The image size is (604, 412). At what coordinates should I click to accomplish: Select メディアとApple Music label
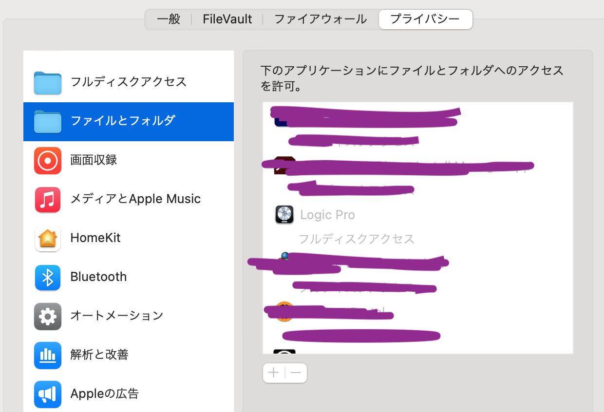pyautogui.click(x=135, y=199)
